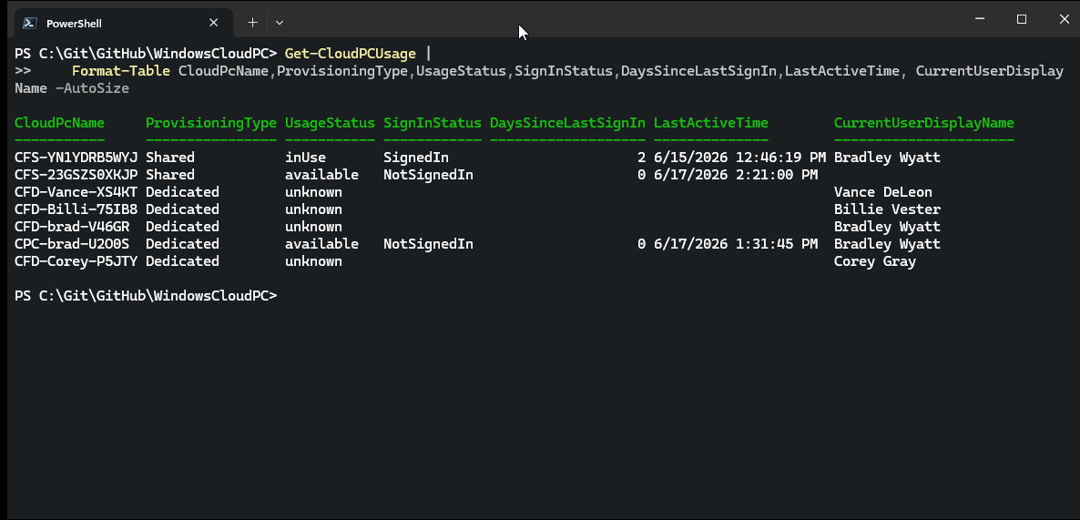Click the 6/15/2026 12:46:19 PM timestamp

click(739, 158)
